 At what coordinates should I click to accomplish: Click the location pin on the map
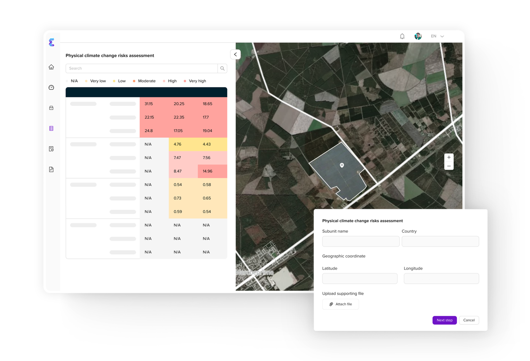(x=342, y=165)
